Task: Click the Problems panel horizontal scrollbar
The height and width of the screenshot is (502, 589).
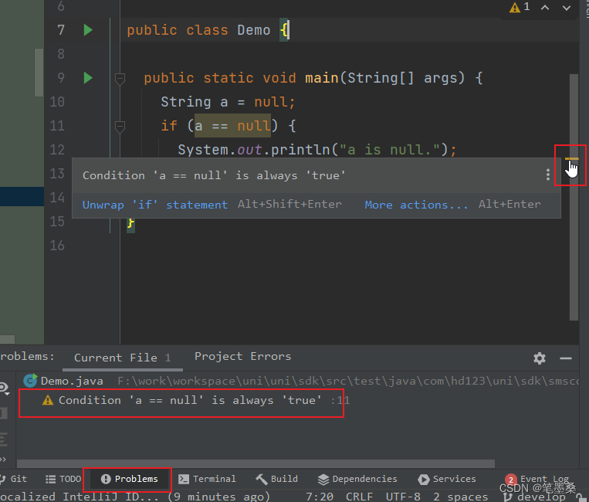Action: pos(256,463)
